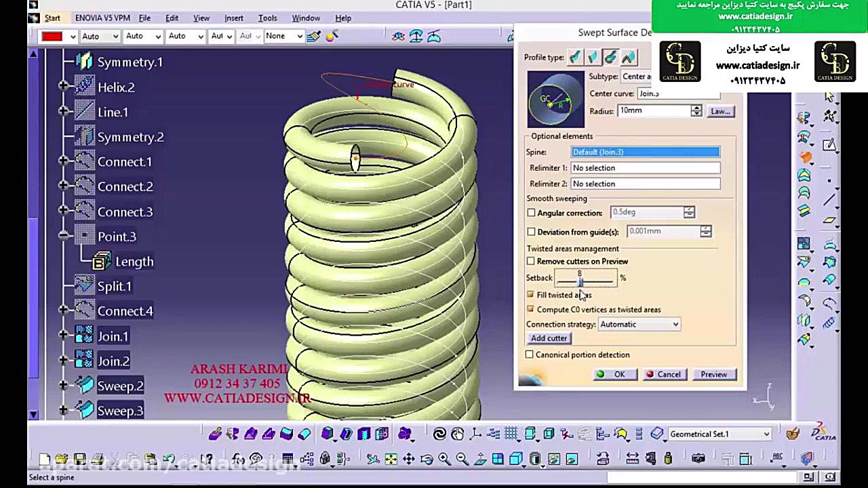Activate the Rotate view tool
This screenshot has height=488, width=868.
[x=427, y=460]
